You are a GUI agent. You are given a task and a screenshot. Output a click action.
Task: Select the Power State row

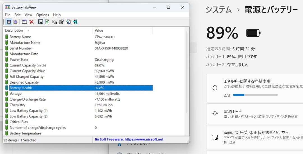[78, 60]
